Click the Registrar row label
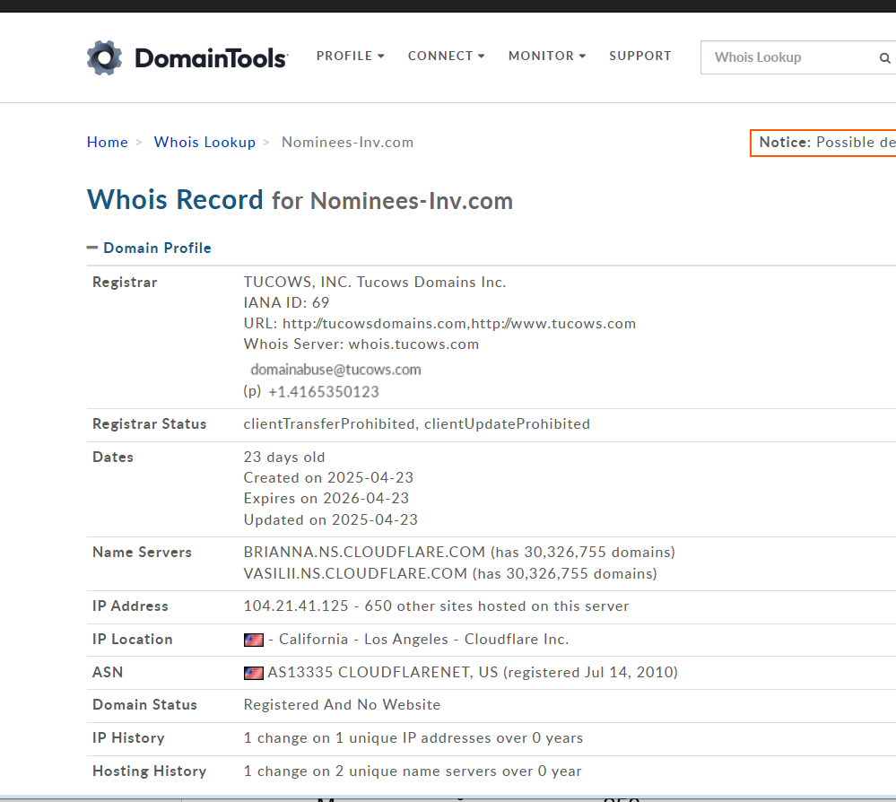The height and width of the screenshot is (802, 896). [125, 283]
